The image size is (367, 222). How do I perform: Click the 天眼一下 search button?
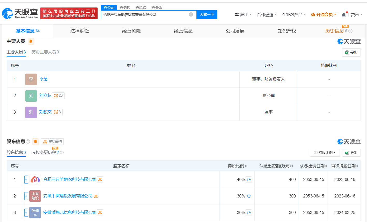[207, 14]
